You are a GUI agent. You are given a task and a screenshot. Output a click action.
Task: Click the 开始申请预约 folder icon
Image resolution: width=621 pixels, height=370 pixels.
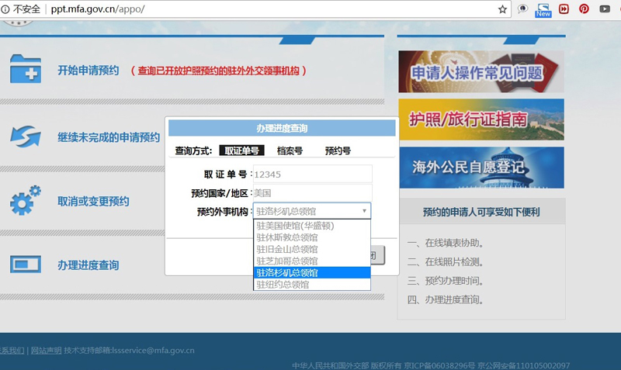click(x=26, y=69)
